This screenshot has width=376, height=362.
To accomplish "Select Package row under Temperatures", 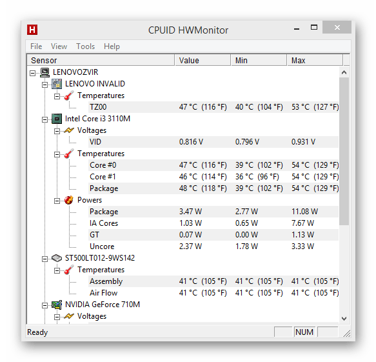I will [x=213, y=188].
